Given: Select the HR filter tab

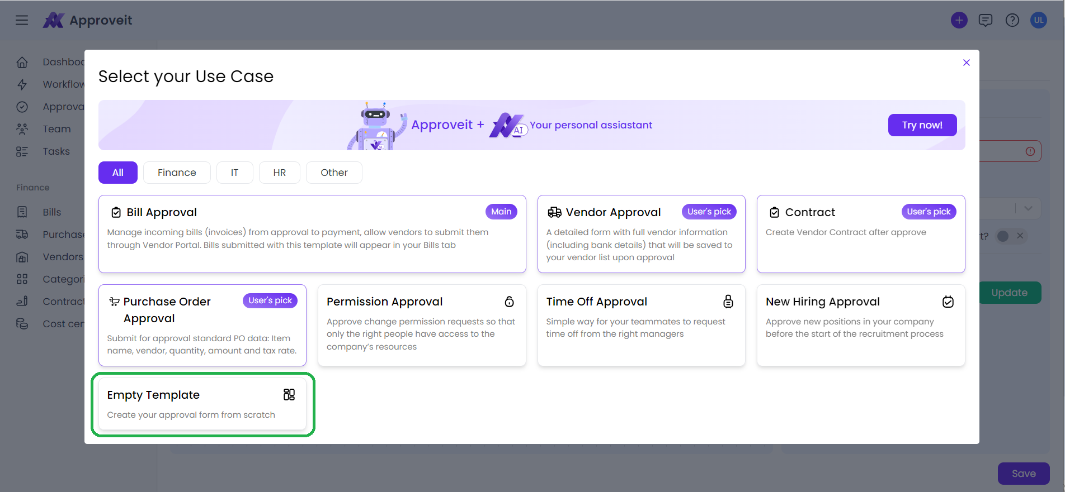Looking at the screenshot, I should (x=280, y=173).
